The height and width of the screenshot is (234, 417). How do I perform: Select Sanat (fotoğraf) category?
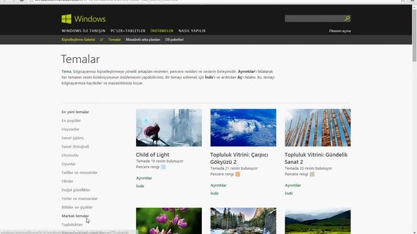(x=76, y=146)
